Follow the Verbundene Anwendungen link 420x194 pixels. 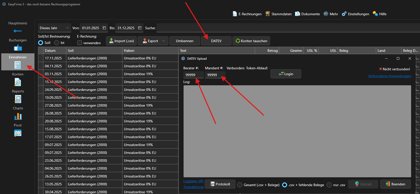[389, 76]
